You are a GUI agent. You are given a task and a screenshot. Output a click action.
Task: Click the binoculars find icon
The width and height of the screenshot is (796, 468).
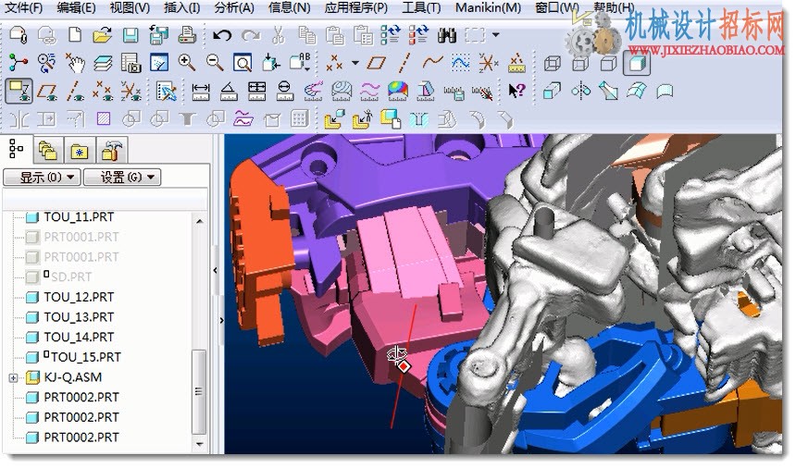[446, 35]
